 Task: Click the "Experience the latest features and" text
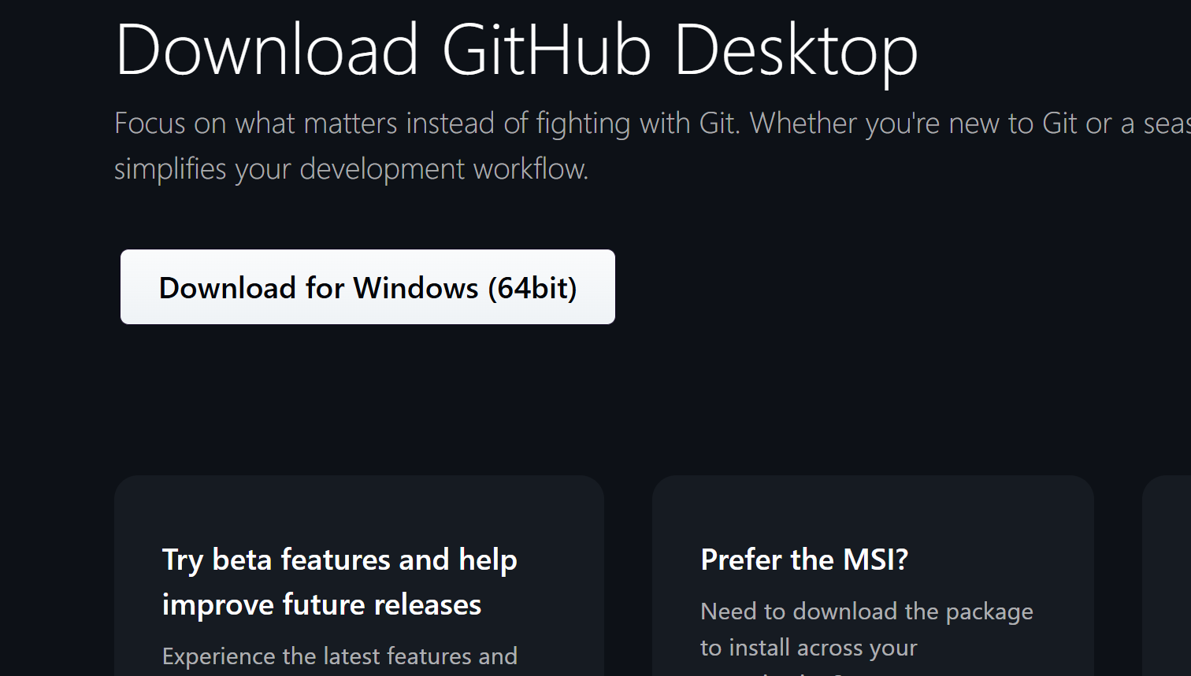[339, 656]
